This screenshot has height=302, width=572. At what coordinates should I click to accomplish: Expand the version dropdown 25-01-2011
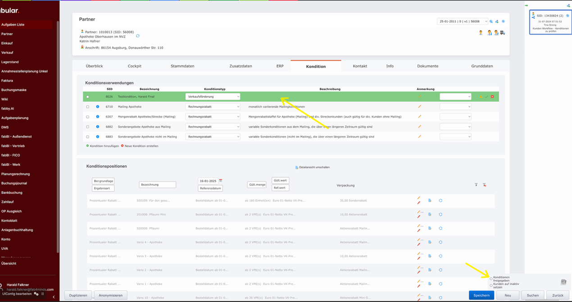pos(463,21)
